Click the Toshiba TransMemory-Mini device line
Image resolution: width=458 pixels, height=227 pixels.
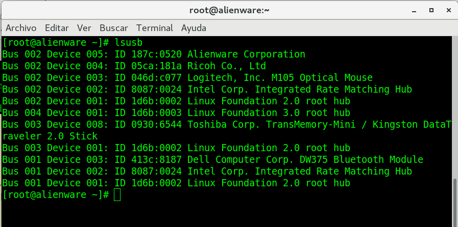pyautogui.click(x=225, y=124)
